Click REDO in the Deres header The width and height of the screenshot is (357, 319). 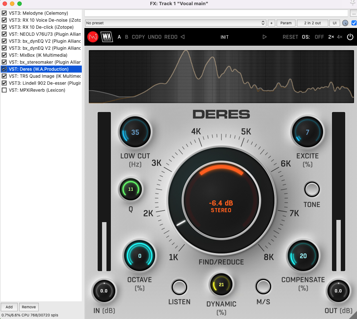click(171, 37)
